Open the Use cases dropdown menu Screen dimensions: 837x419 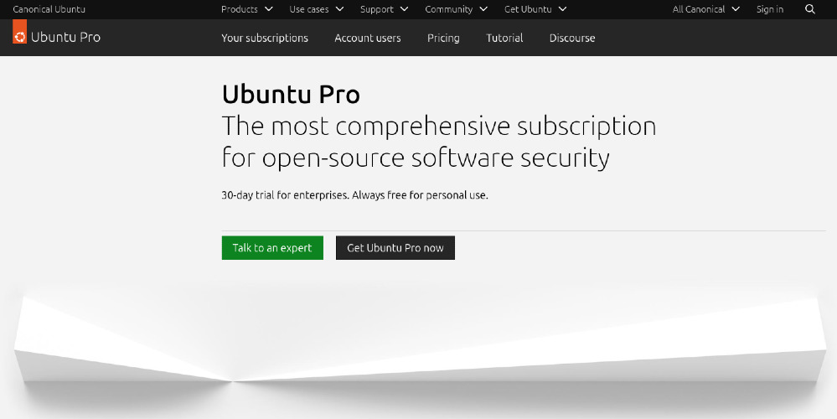(316, 9)
